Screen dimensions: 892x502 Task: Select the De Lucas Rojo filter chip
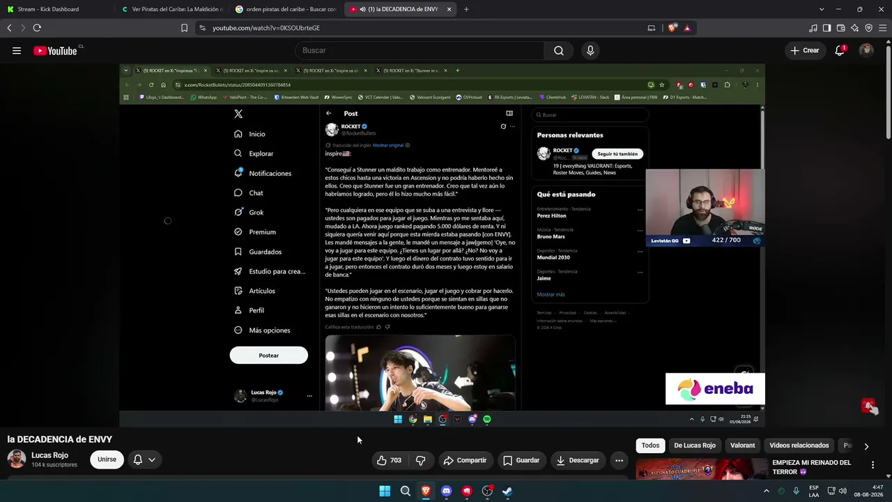(695, 446)
